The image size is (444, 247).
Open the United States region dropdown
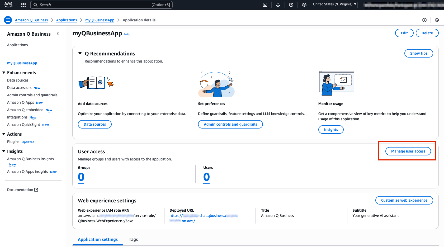point(334,4)
